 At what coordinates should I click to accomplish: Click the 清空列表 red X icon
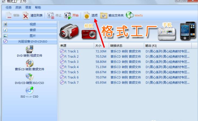26,15
